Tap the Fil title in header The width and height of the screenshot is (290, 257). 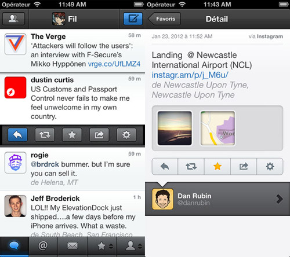[x=72, y=19]
